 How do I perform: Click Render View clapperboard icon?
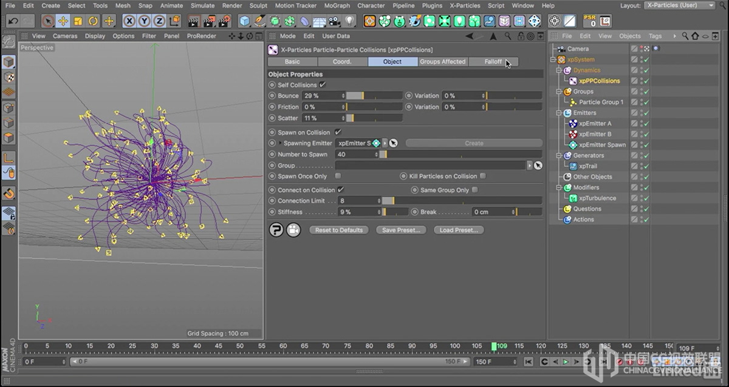coord(194,21)
